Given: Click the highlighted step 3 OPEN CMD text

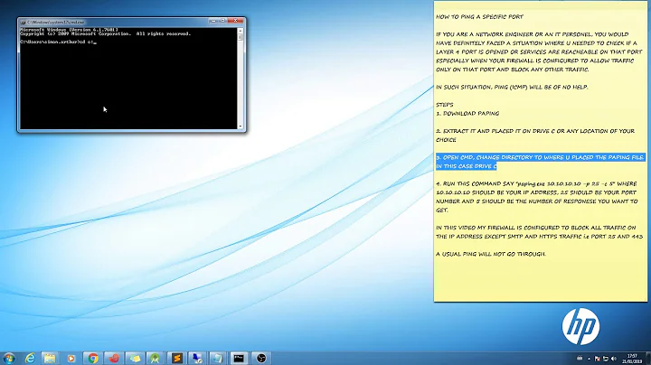Looking at the screenshot, I should (x=540, y=162).
